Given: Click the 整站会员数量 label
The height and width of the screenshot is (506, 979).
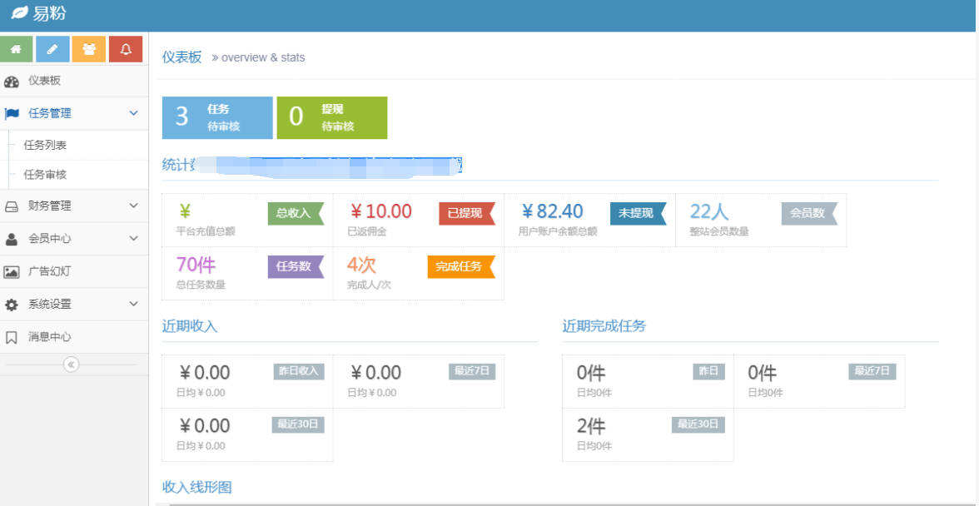Looking at the screenshot, I should [719, 231].
